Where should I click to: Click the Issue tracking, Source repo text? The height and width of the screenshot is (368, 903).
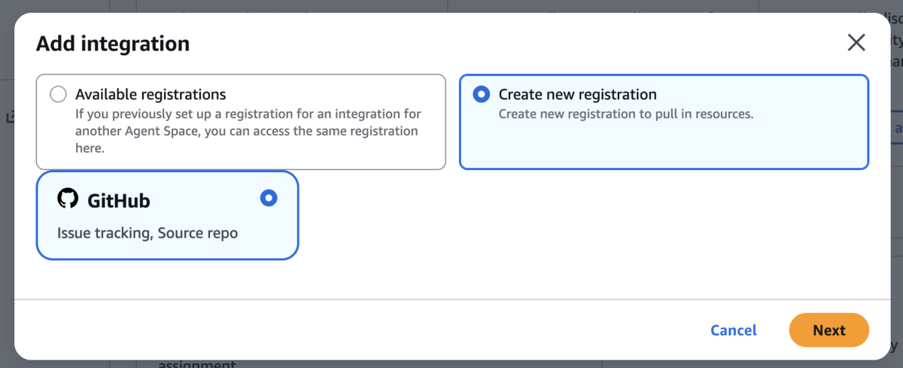[147, 233]
